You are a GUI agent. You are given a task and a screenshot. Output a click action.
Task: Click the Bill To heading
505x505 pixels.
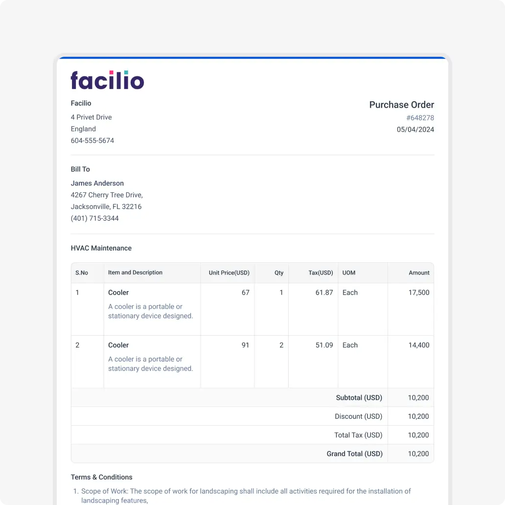tap(80, 169)
